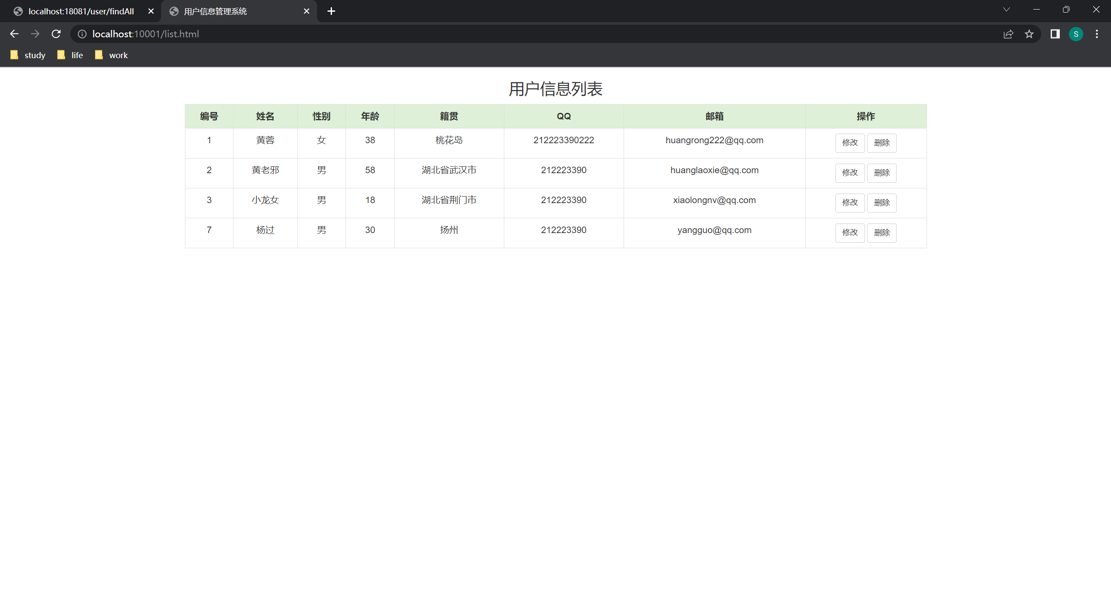Click the 籍贯 column header

(449, 116)
